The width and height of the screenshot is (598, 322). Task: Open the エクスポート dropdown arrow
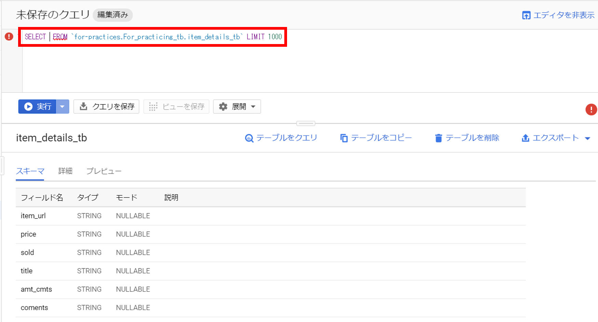tap(588, 138)
